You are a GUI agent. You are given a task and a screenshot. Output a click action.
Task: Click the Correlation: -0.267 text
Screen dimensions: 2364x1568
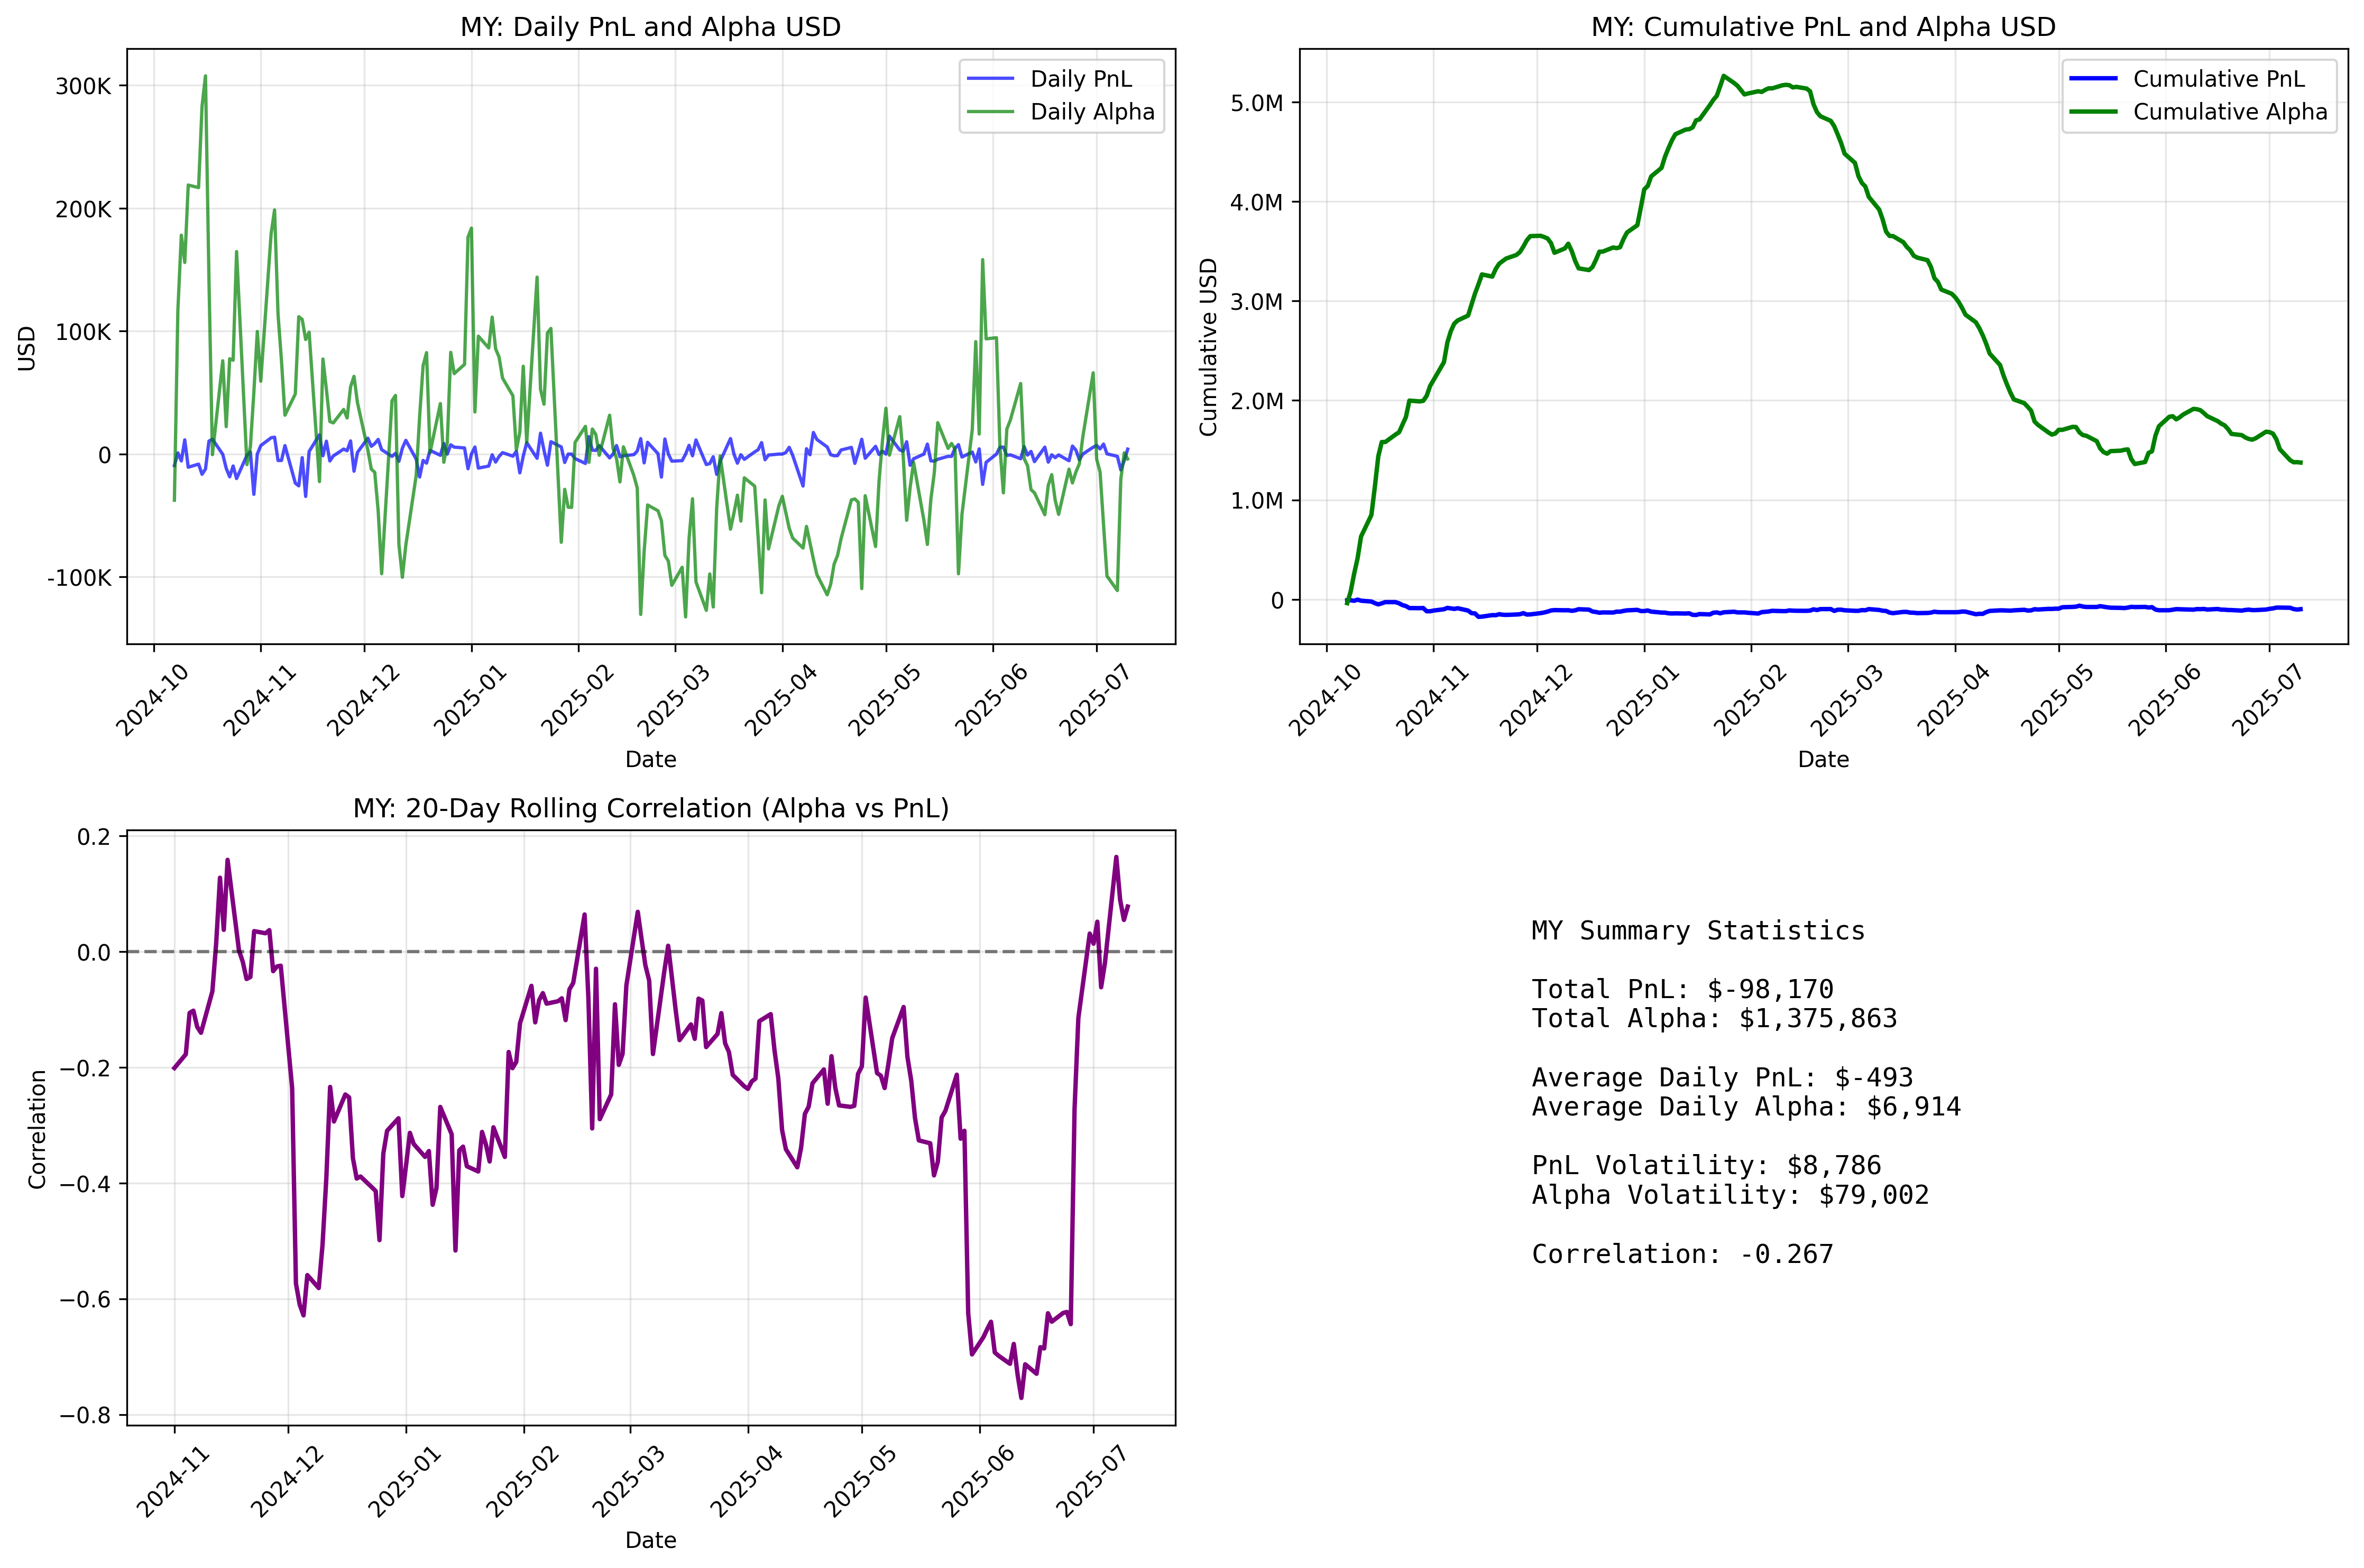coord(1682,1254)
